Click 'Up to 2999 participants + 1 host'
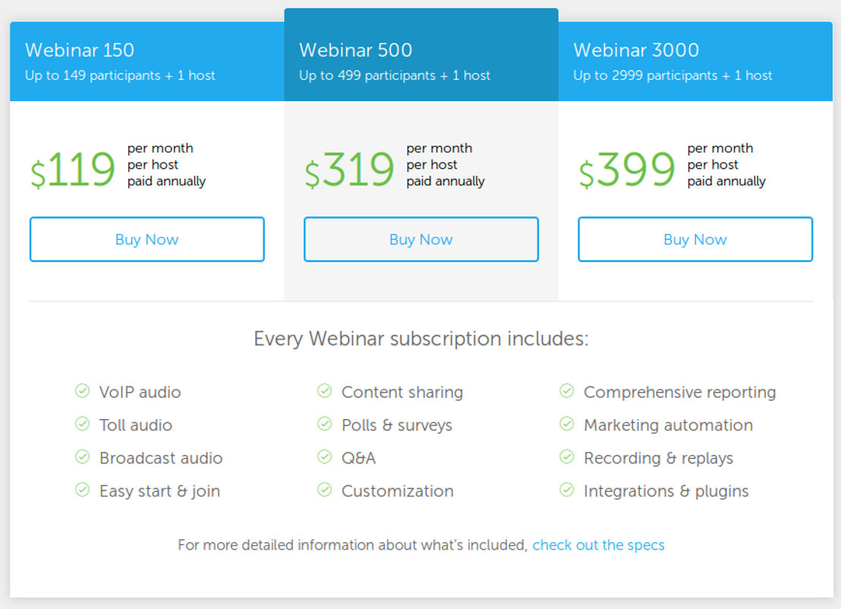Screen dimensions: 841x609 tap(672, 76)
